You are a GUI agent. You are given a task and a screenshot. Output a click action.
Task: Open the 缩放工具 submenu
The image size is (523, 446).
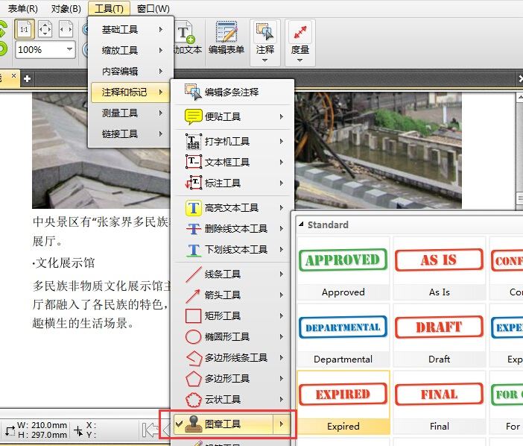tap(130, 51)
